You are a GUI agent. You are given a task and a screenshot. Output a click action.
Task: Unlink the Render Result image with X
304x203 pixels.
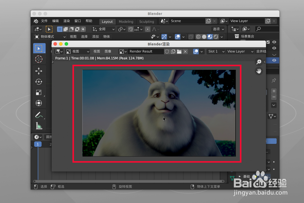(185, 52)
